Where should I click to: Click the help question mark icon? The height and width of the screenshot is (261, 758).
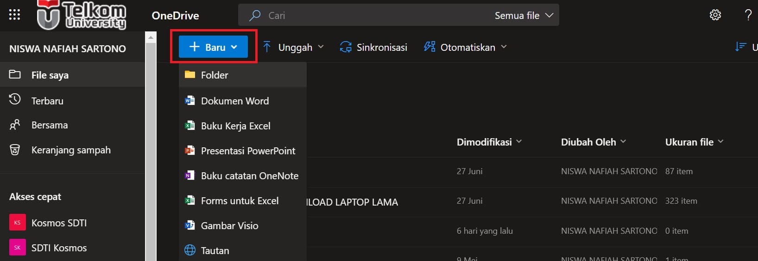tap(748, 15)
